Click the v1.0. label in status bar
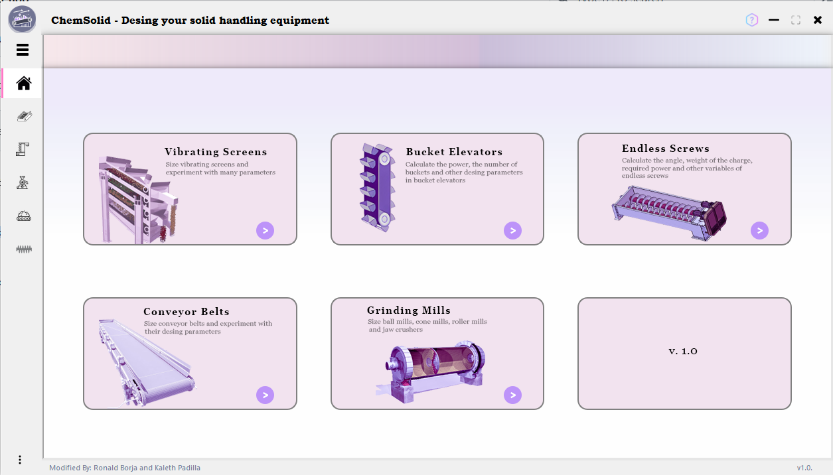833x475 pixels. (804, 468)
